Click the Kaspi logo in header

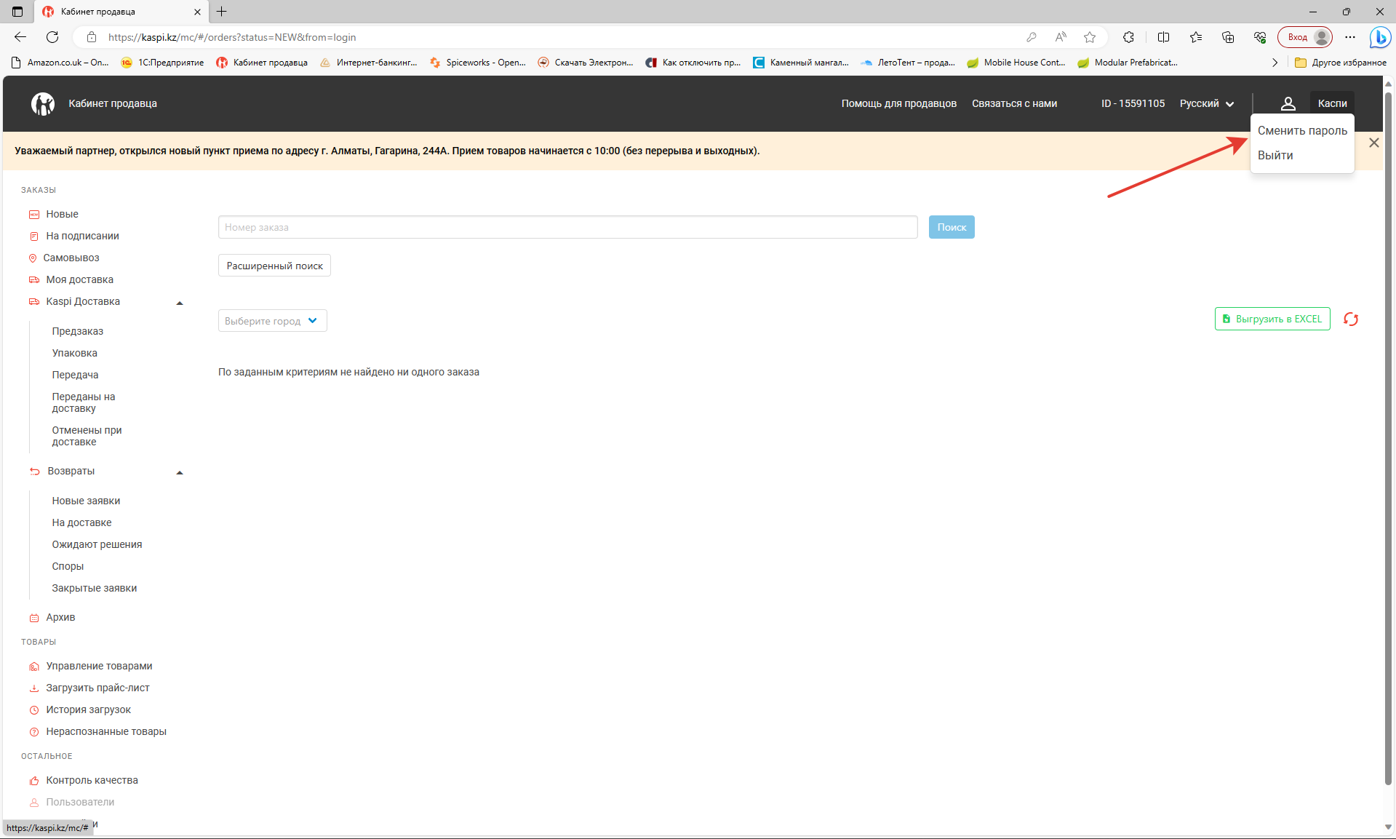click(x=43, y=103)
